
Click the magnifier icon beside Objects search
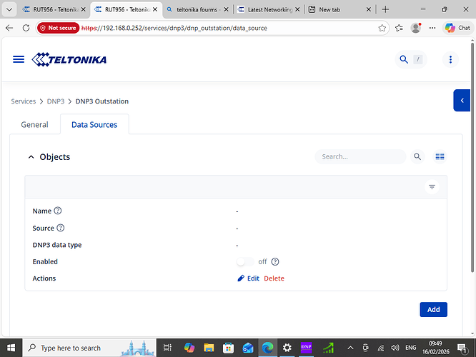(x=418, y=157)
